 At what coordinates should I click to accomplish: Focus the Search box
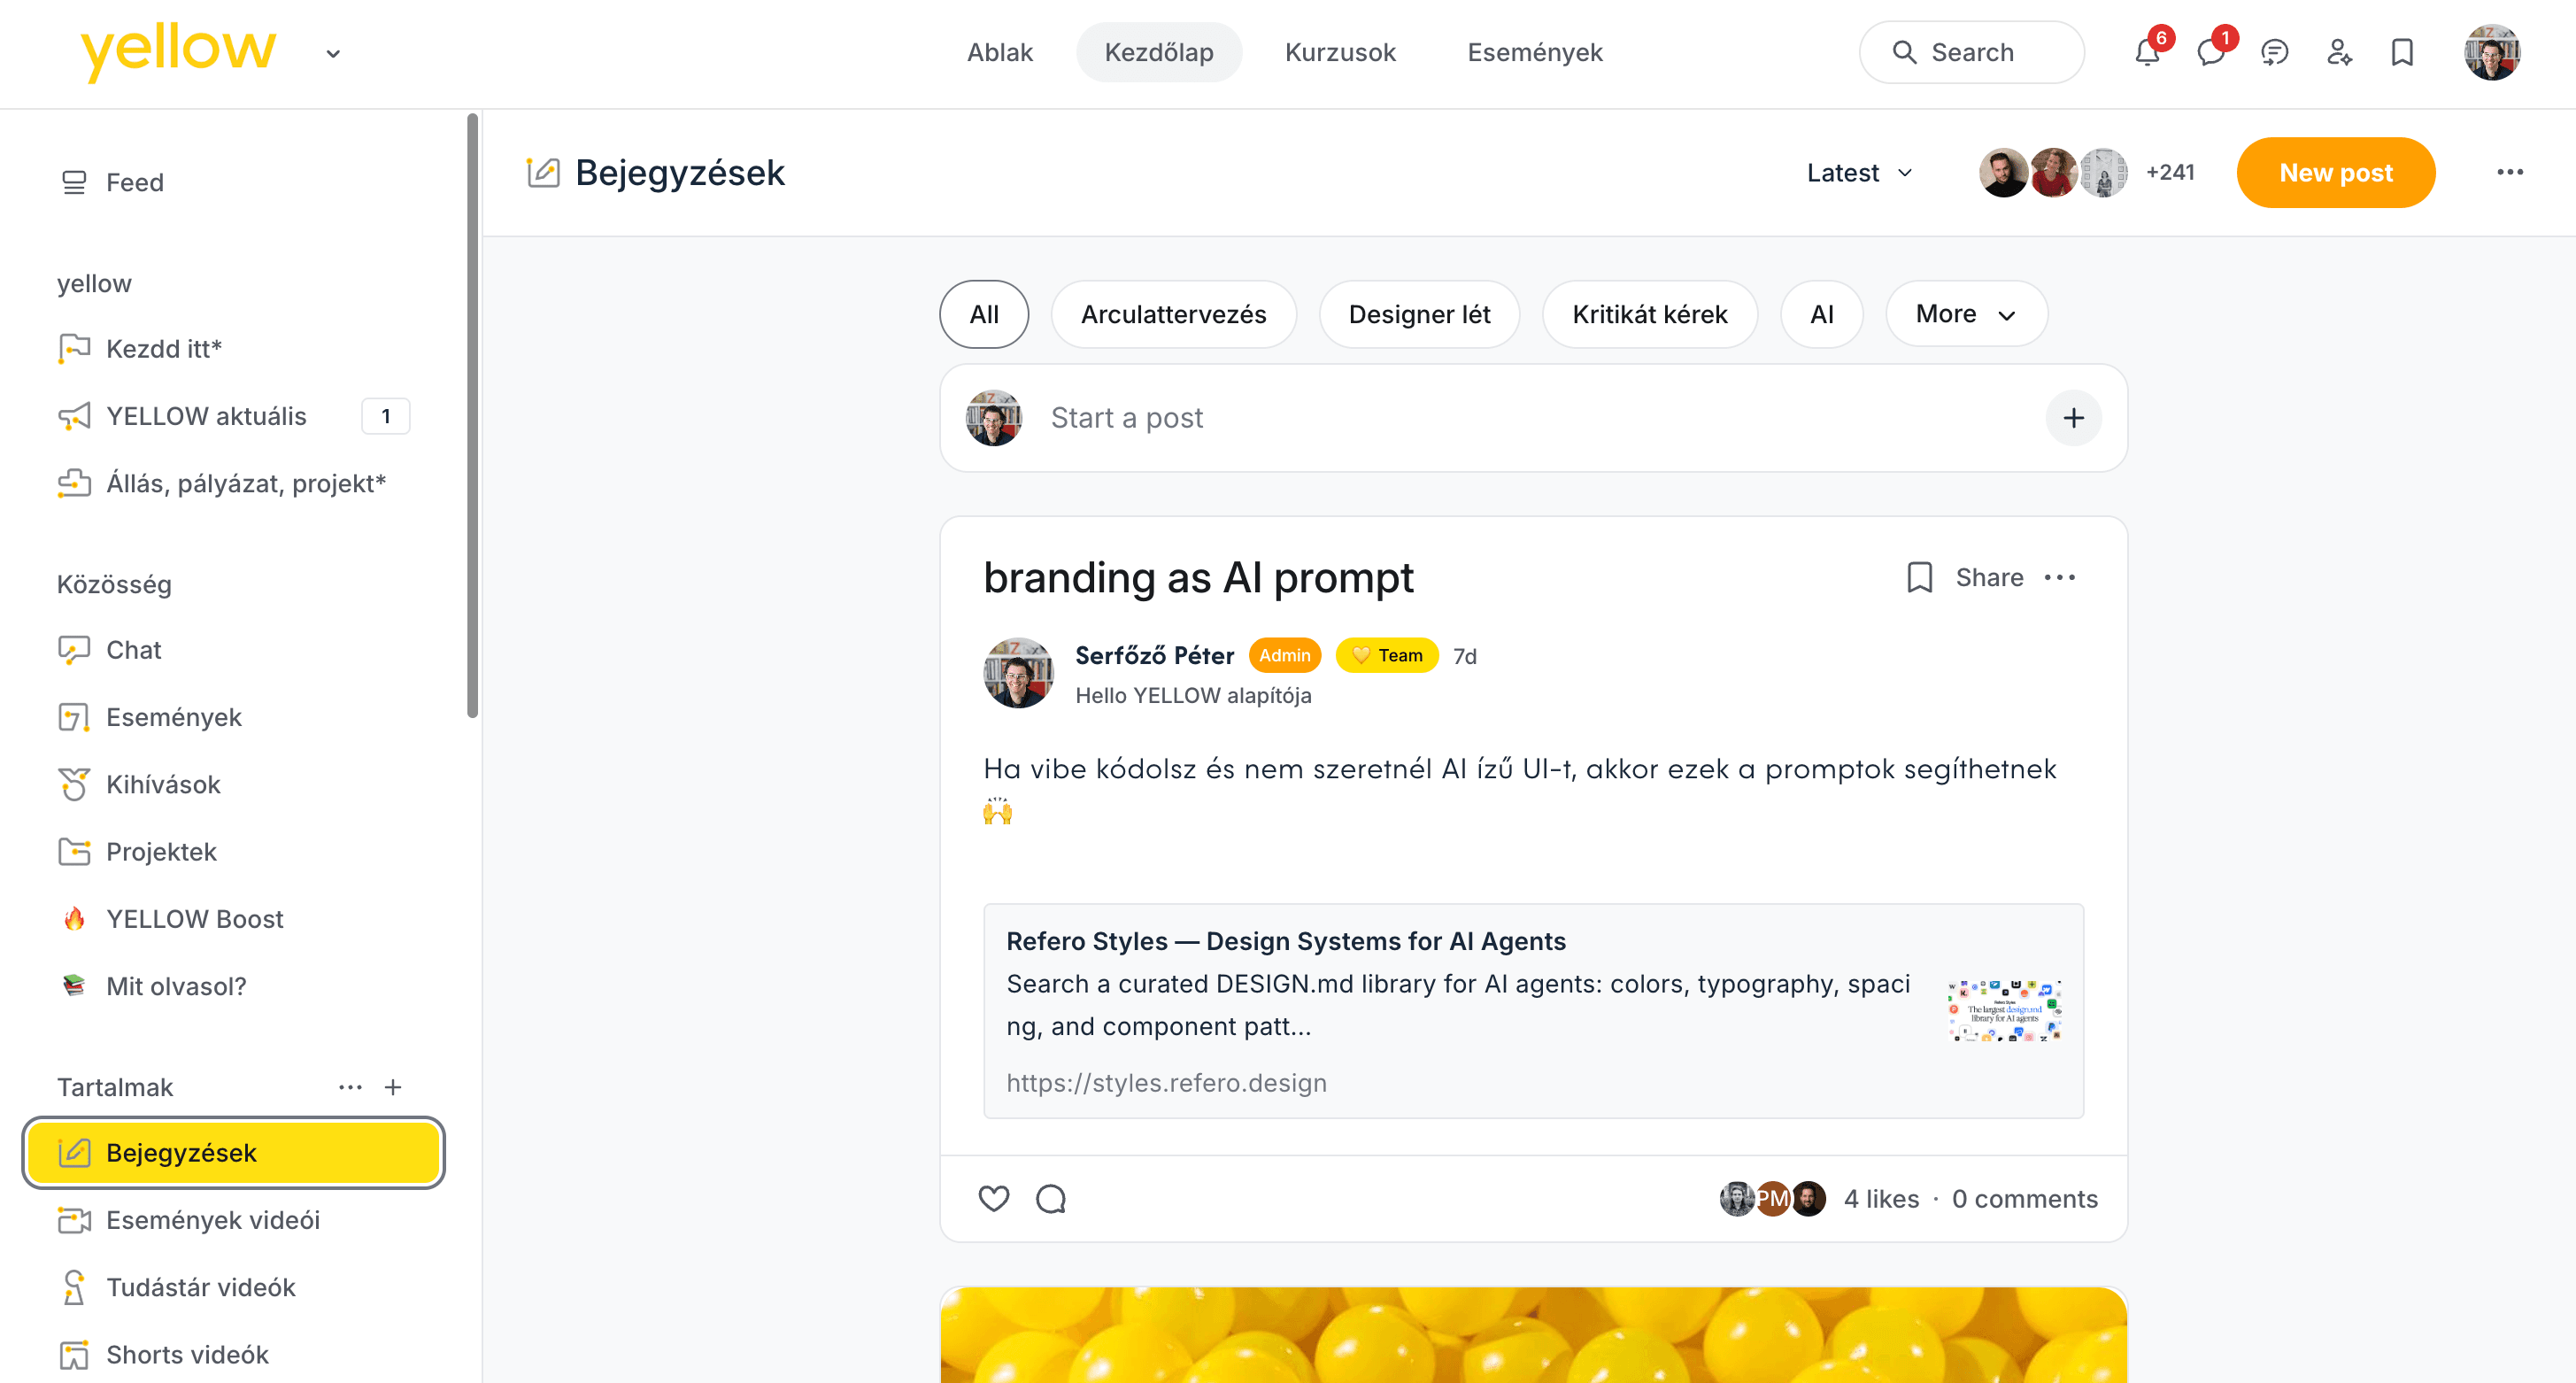point(1971,52)
